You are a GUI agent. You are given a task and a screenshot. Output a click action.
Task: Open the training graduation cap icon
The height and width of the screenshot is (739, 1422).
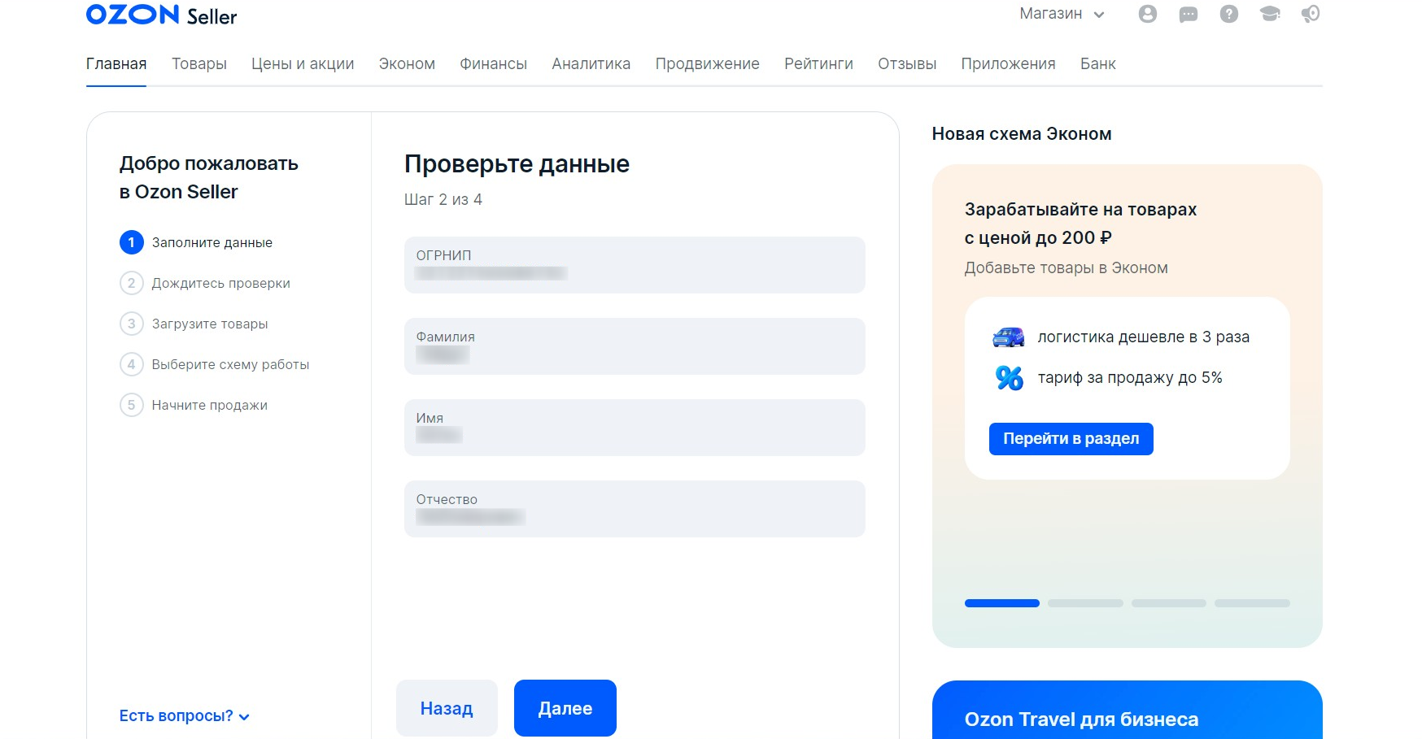(1269, 14)
